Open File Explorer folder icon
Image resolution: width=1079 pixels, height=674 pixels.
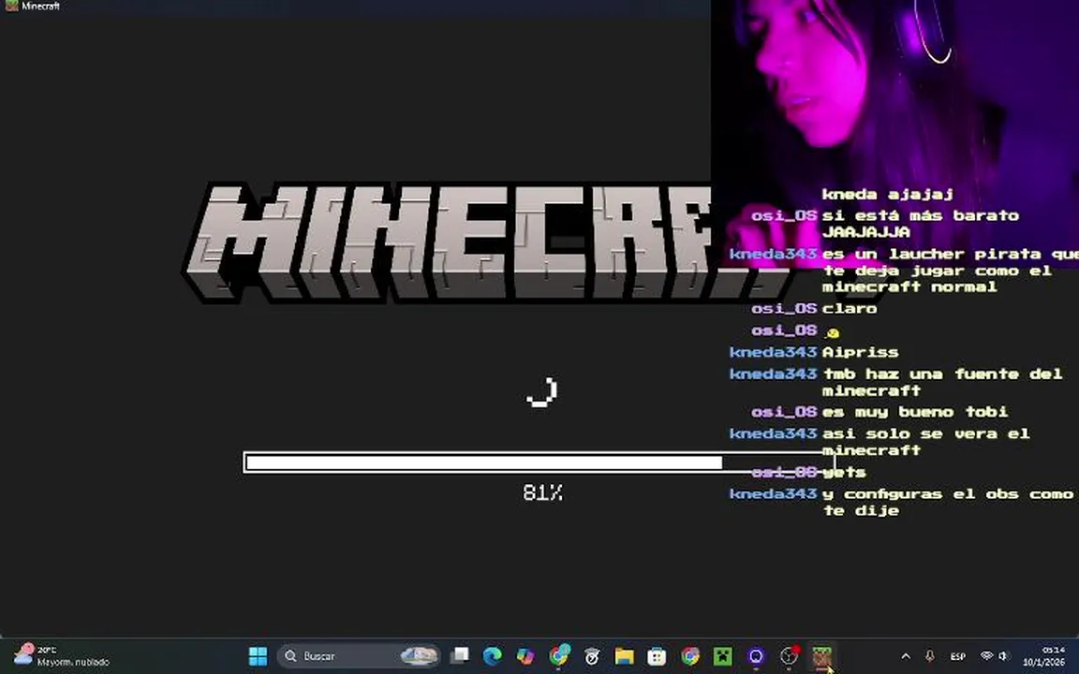pos(624,656)
